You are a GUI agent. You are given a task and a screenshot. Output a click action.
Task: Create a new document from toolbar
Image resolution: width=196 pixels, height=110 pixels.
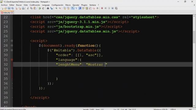[2, 8]
